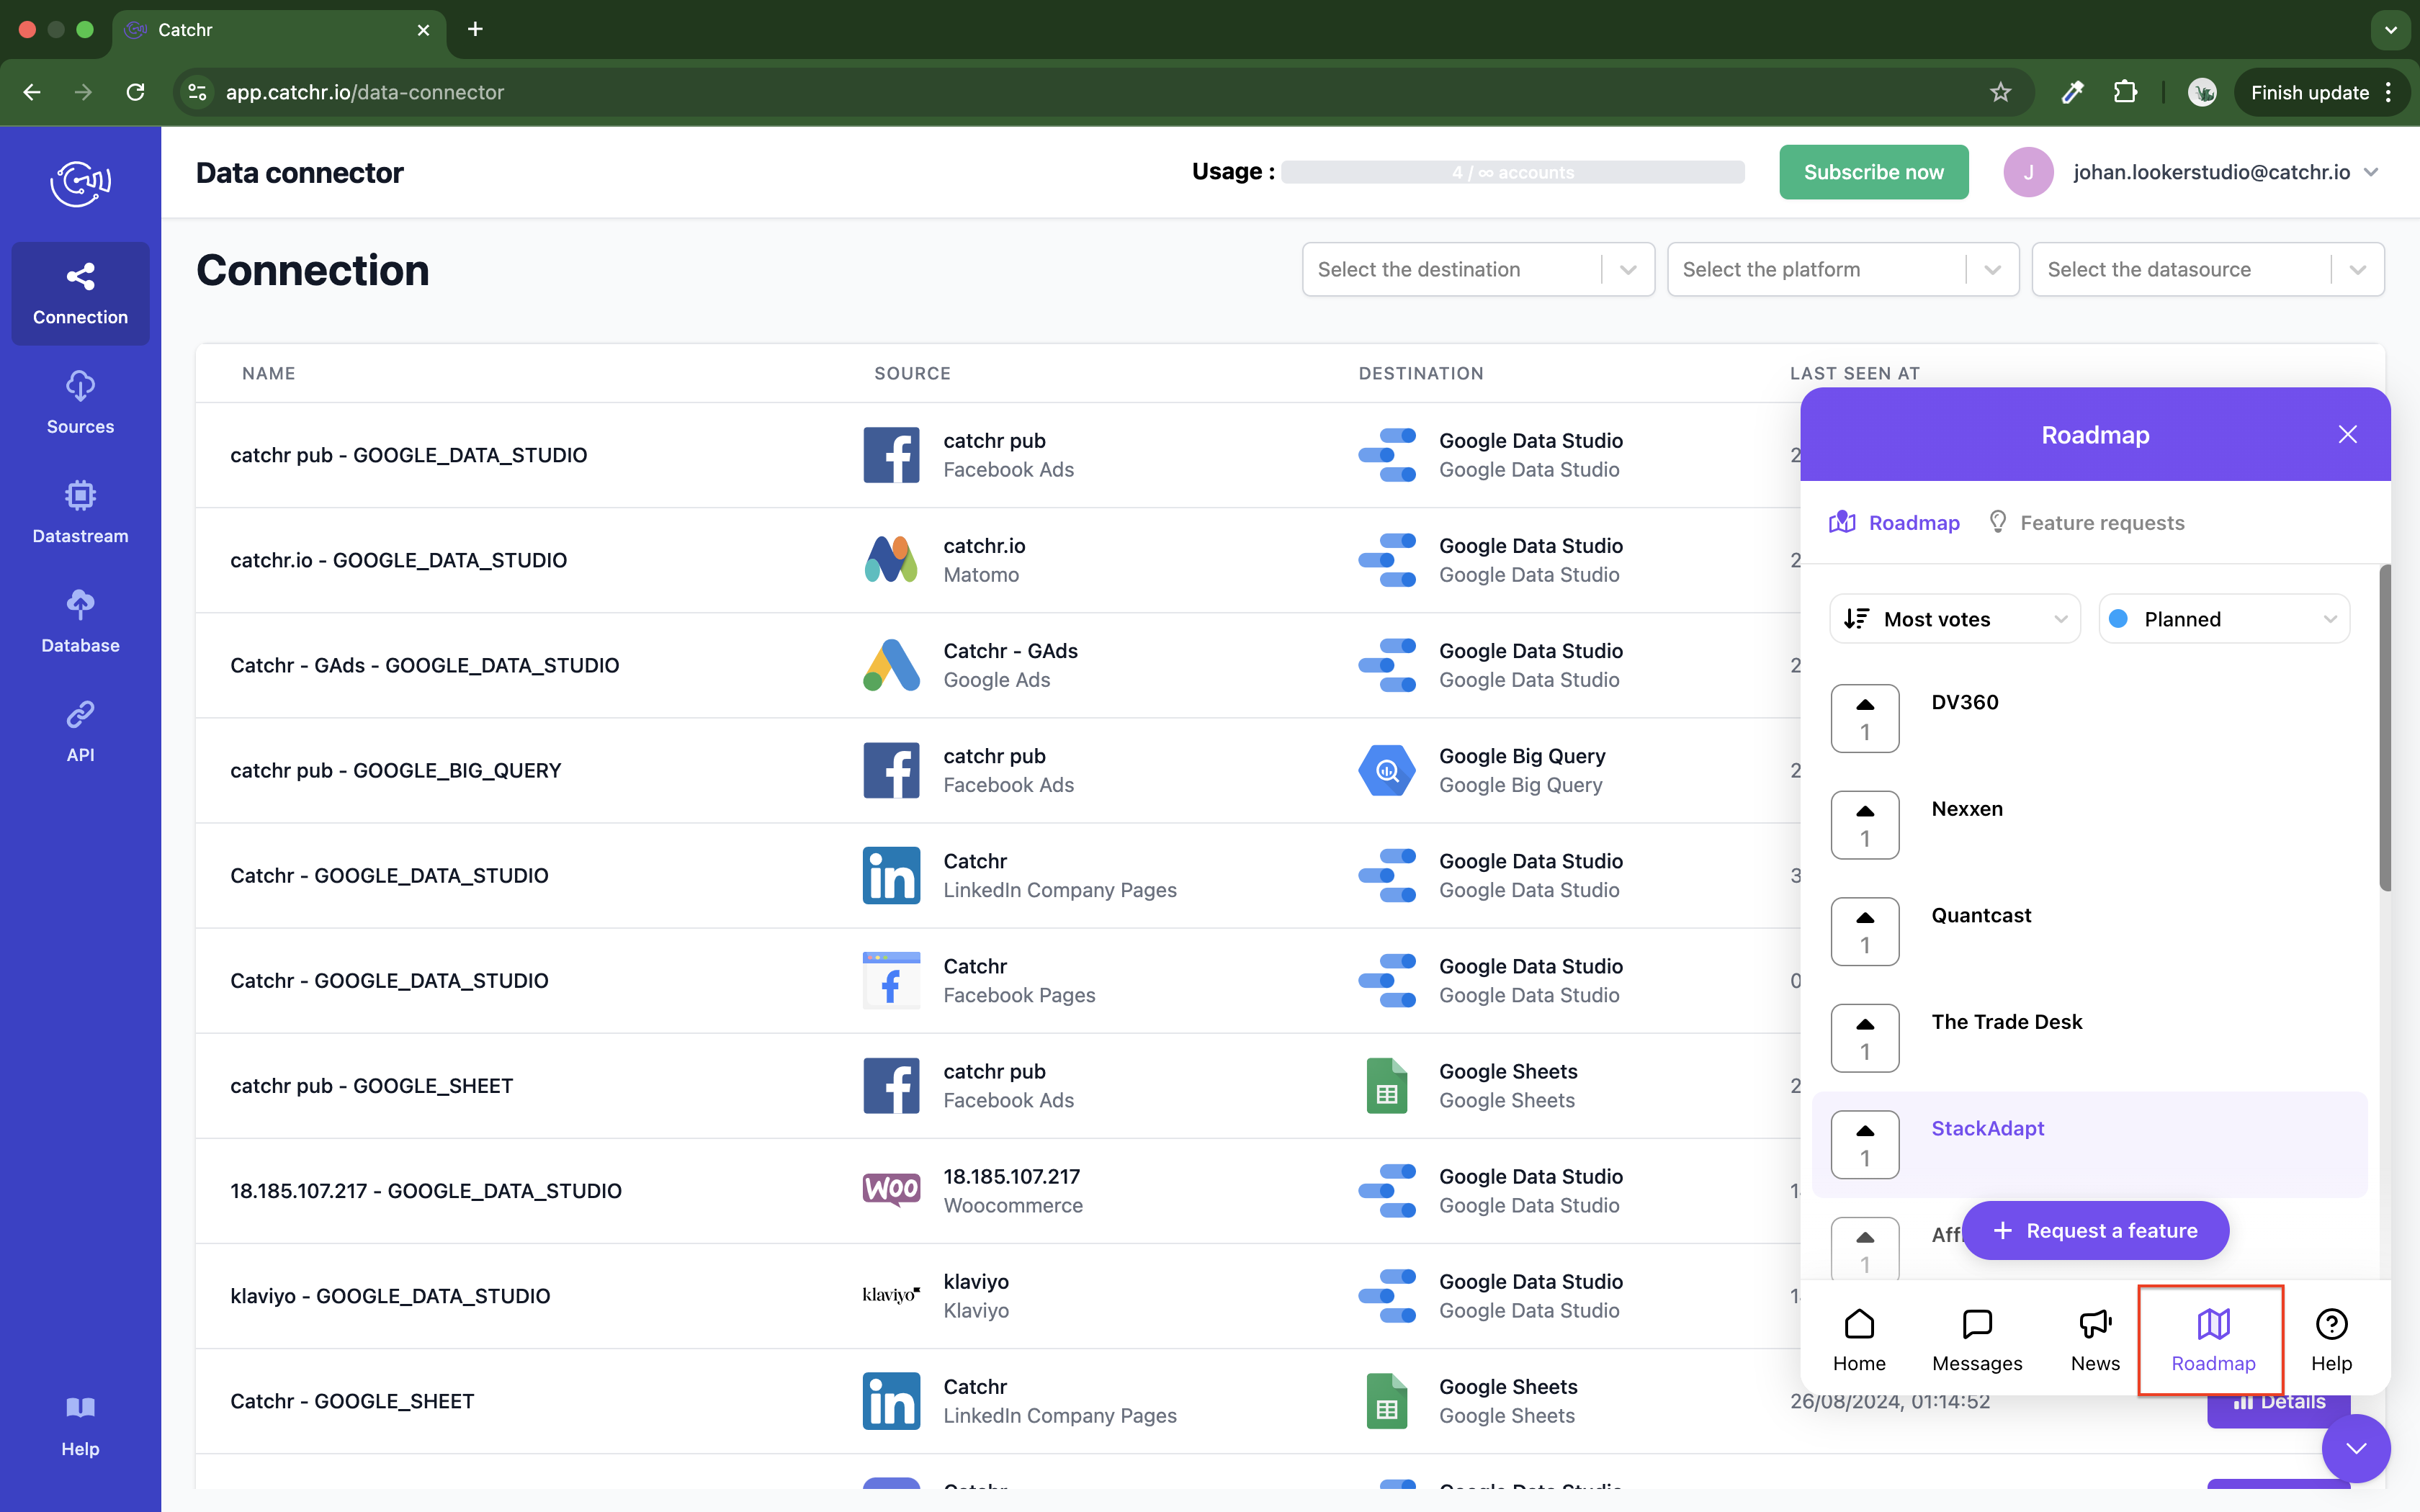The image size is (2420, 1512).
Task: Click the Finish update button
Action: pos(2310,92)
